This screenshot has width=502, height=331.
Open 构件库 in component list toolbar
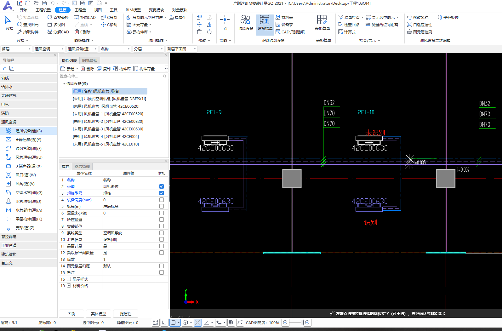pos(122,69)
